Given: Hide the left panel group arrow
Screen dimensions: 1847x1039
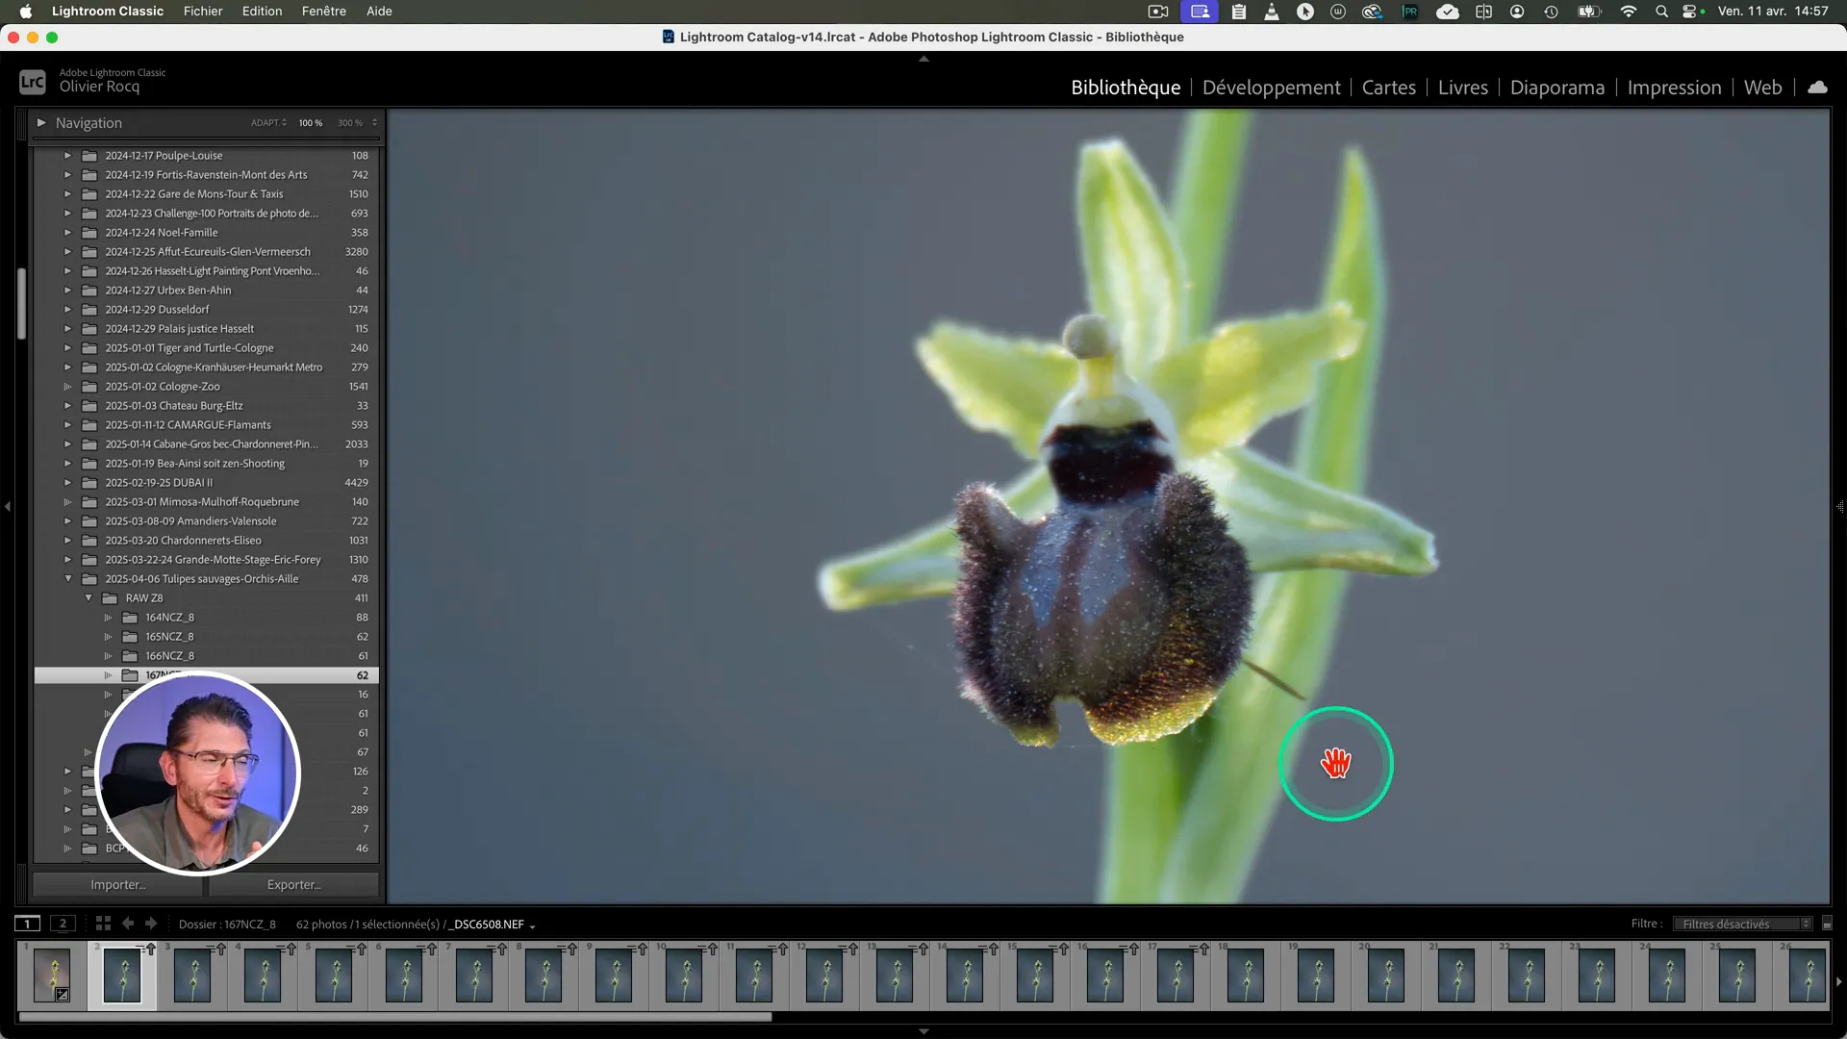Looking at the screenshot, I should pos(8,506).
